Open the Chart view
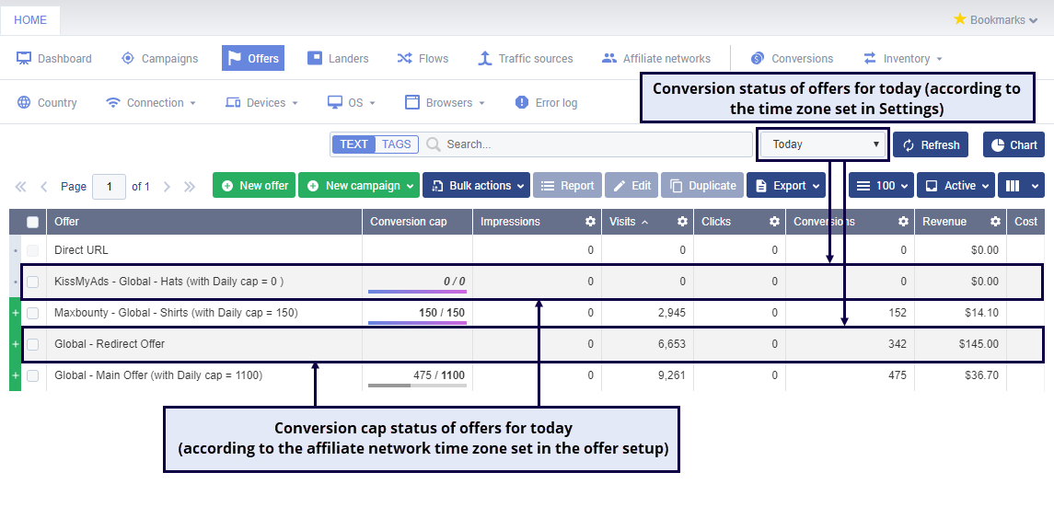1054x507 pixels. [1013, 145]
